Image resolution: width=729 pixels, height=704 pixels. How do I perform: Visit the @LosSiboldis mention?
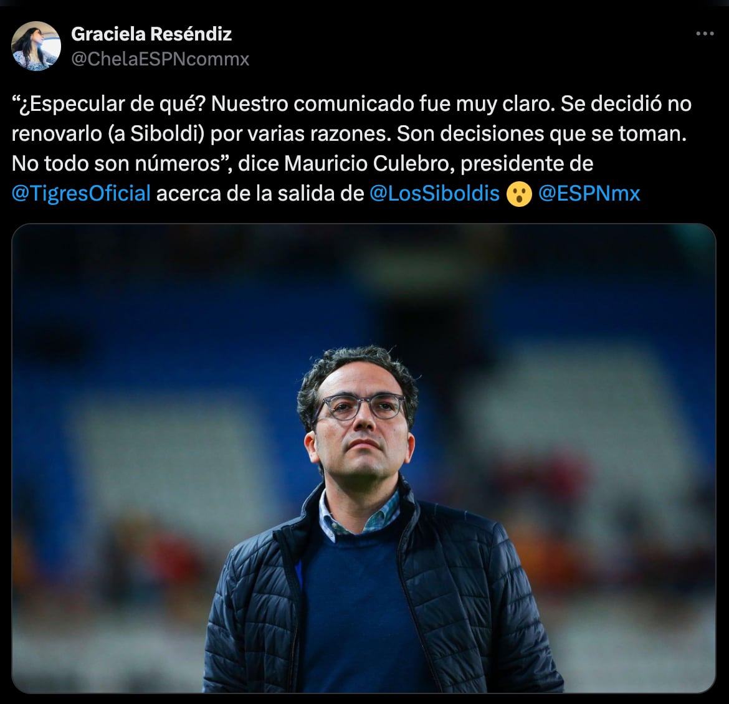[434, 193]
